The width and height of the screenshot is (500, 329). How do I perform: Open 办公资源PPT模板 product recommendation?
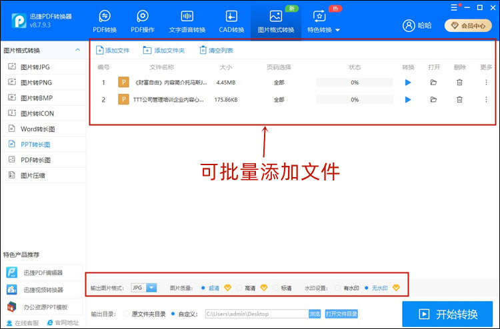[43, 307]
